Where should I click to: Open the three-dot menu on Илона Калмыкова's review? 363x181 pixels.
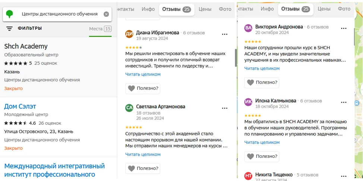click(344, 102)
